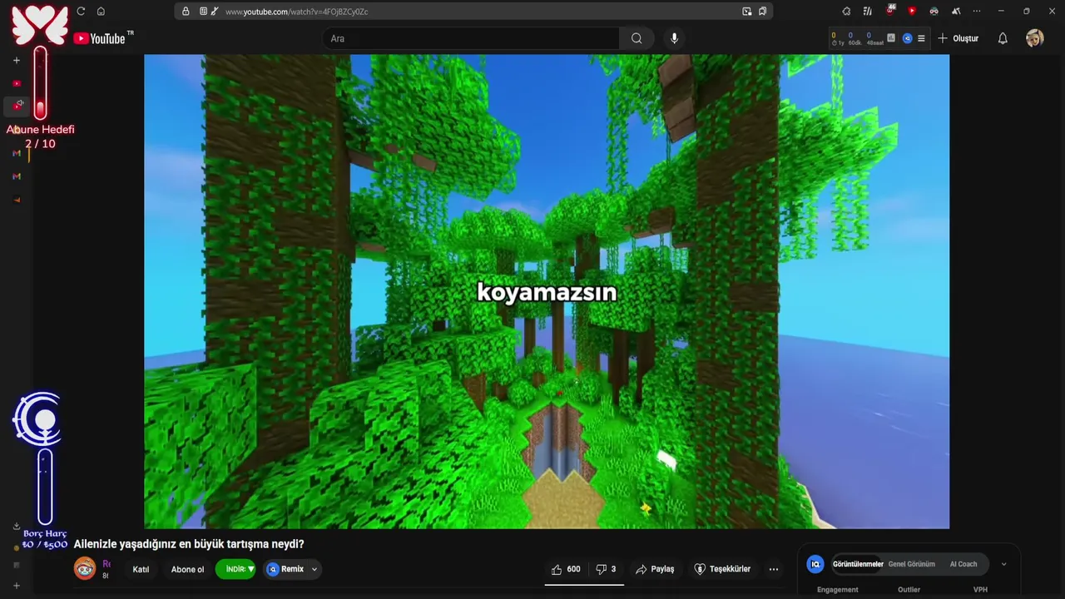Go to browser home page icon
Viewport: 1065px width, 599px height.
coord(101,12)
